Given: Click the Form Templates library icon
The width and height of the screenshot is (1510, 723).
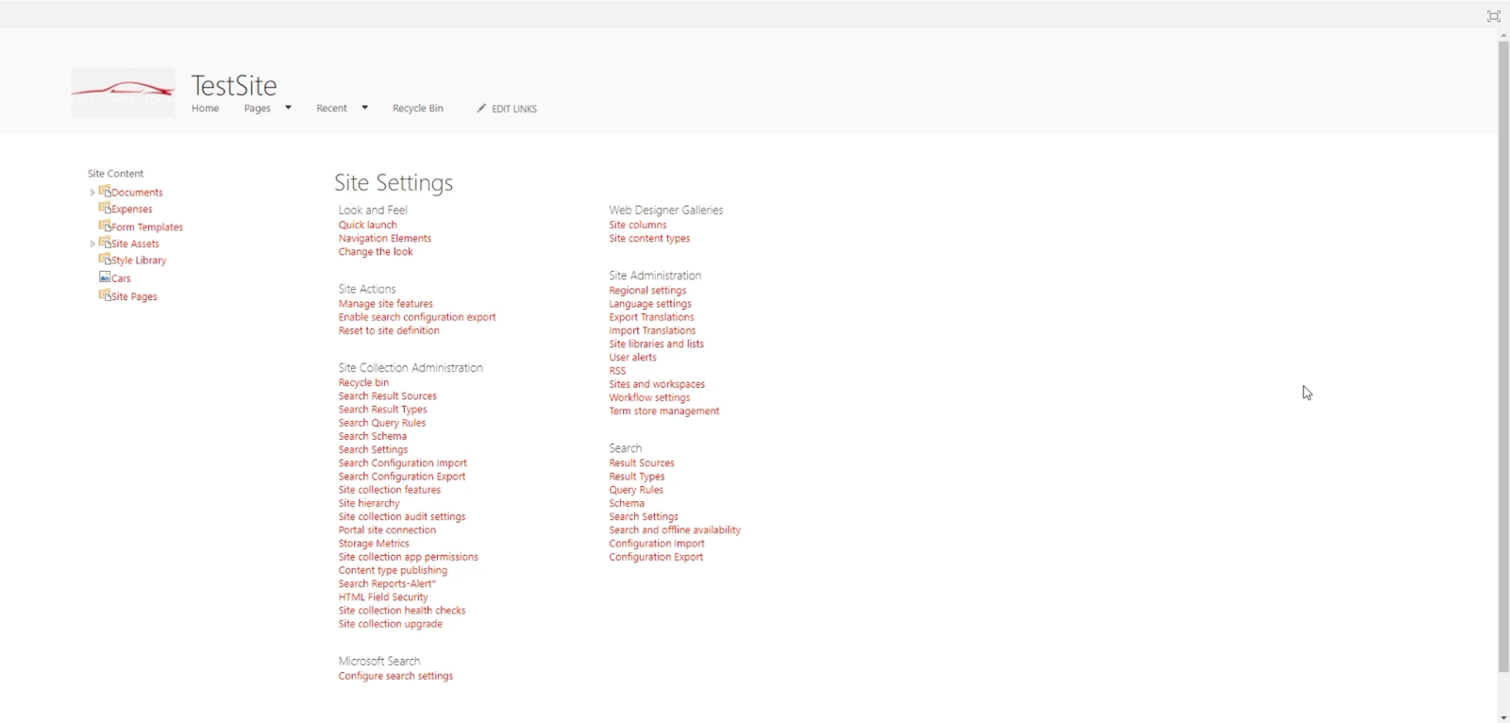Looking at the screenshot, I should [x=105, y=227].
